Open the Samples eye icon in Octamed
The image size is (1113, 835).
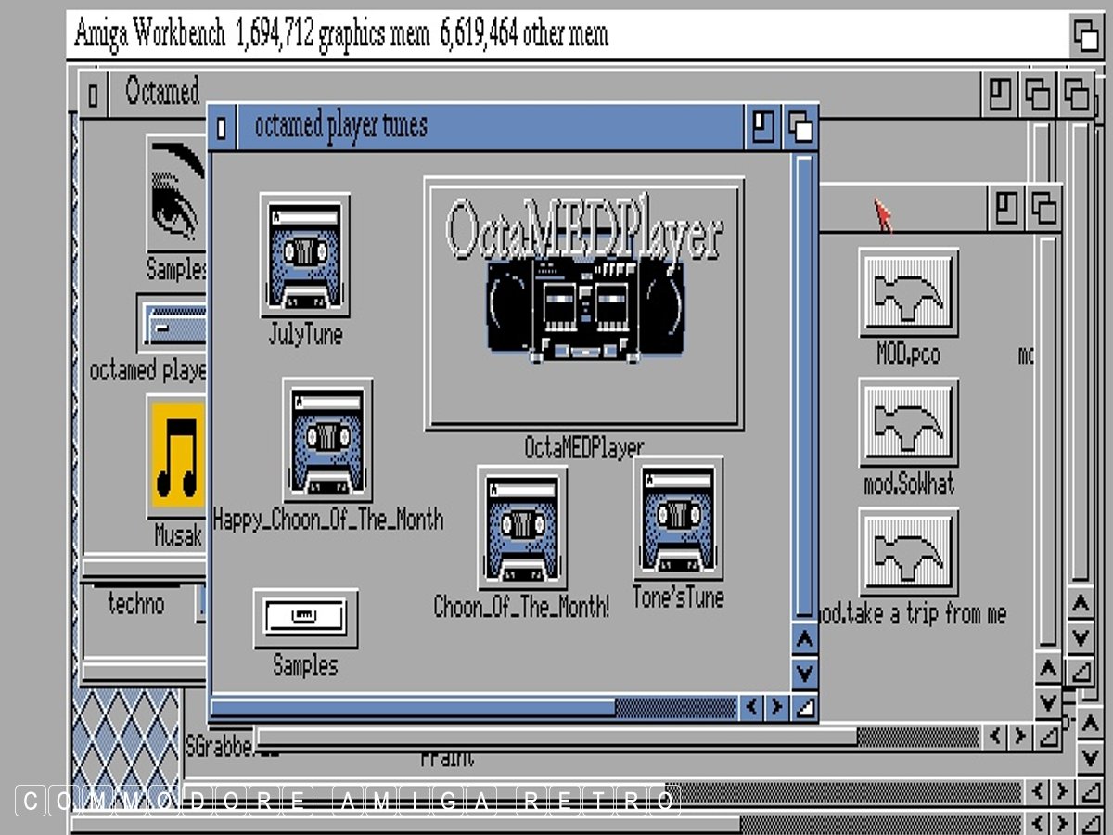click(176, 193)
